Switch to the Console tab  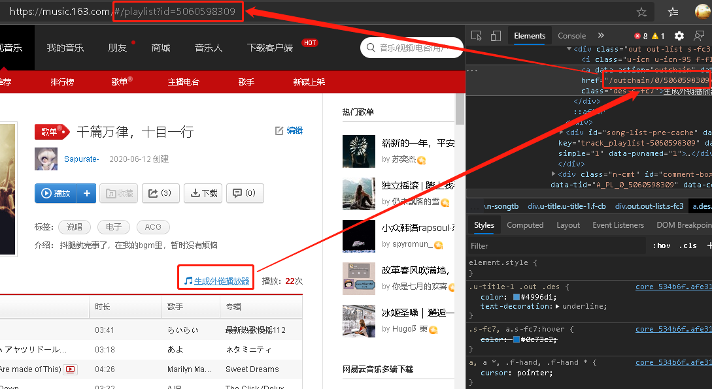[571, 36]
